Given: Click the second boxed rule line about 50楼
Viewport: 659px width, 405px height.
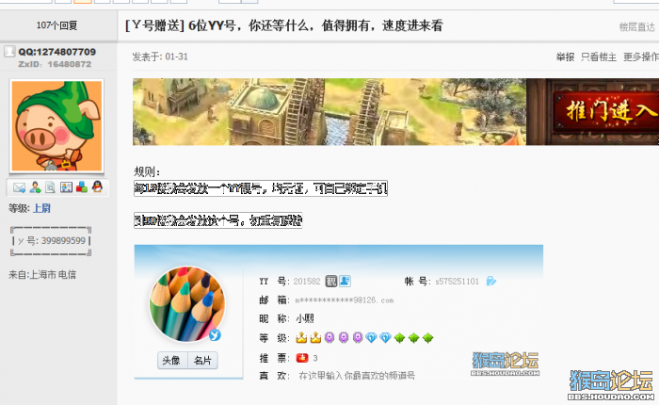Looking at the screenshot, I should [x=218, y=220].
